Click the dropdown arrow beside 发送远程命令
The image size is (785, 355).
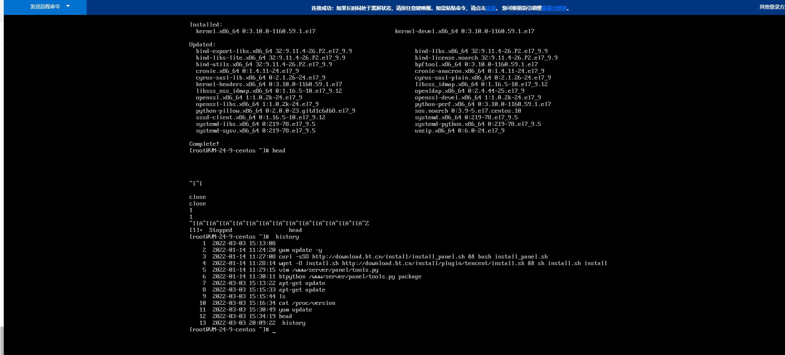tap(68, 6)
